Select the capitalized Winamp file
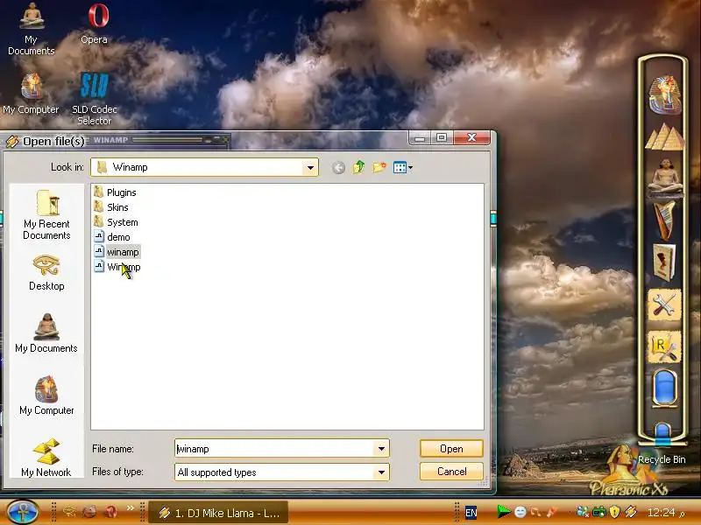 117,267
